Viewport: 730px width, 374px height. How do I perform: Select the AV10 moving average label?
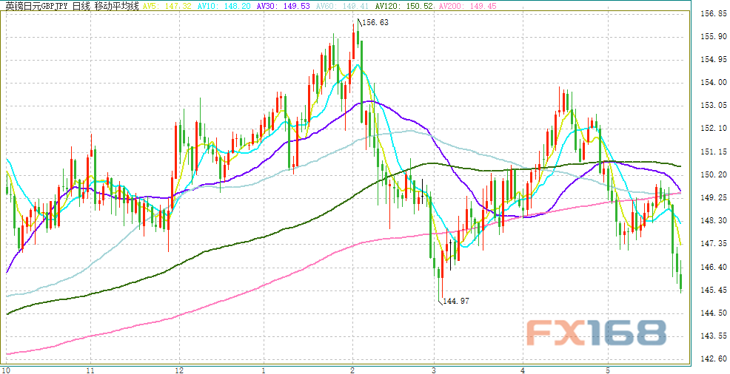(x=216, y=4)
